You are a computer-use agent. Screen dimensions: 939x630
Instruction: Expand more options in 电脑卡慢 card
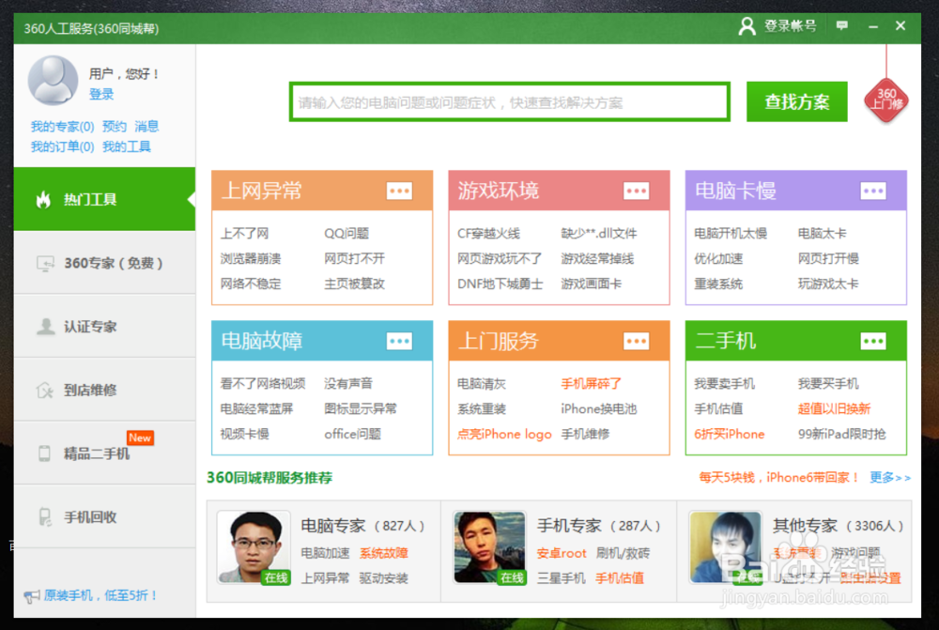873,191
